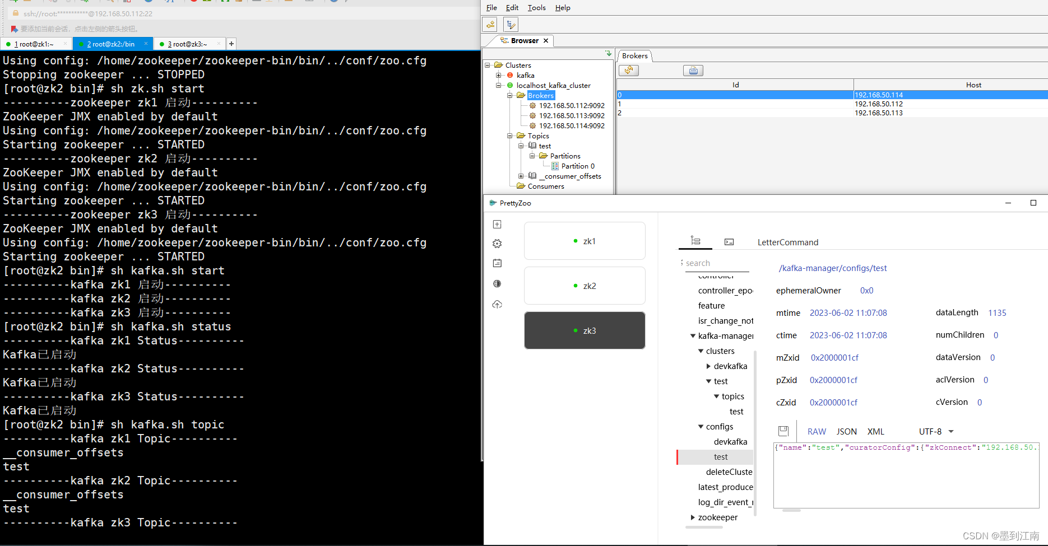This screenshot has width=1048, height=546.
Task: Open PrettyZoo settings gear icon
Action: coord(497,244)
